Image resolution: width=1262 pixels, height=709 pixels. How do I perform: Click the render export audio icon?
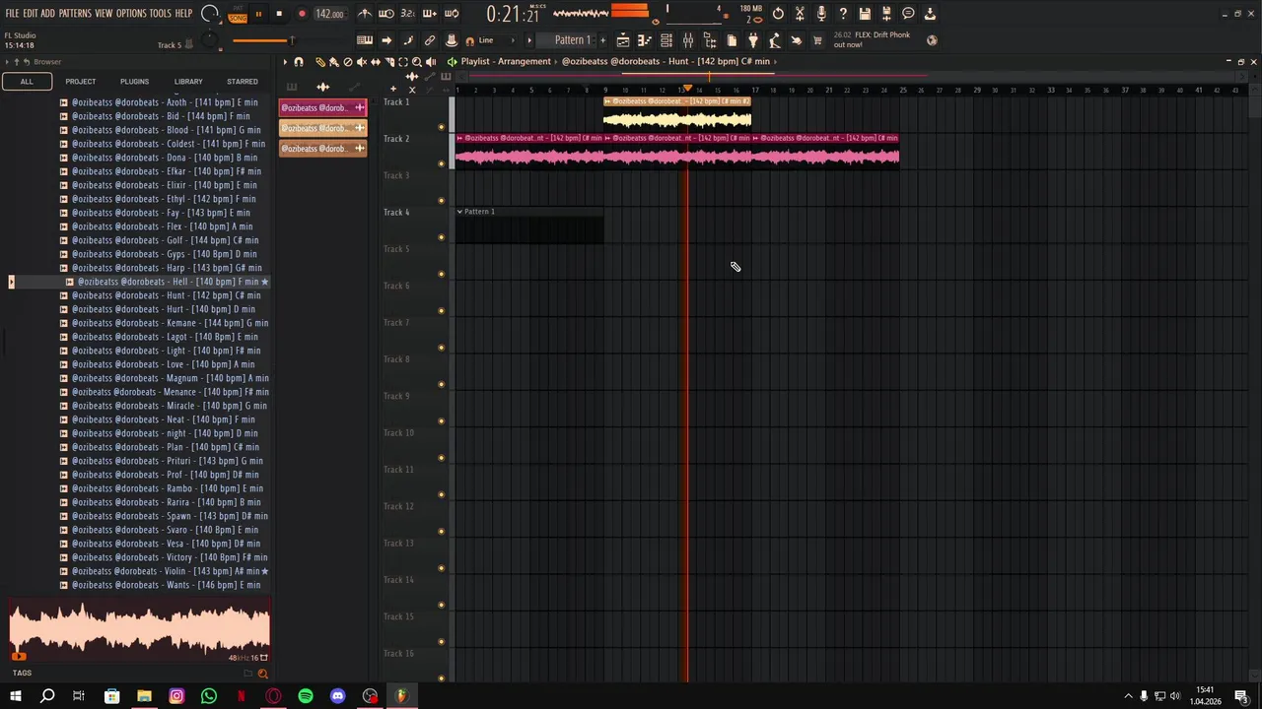coord(886,14)
